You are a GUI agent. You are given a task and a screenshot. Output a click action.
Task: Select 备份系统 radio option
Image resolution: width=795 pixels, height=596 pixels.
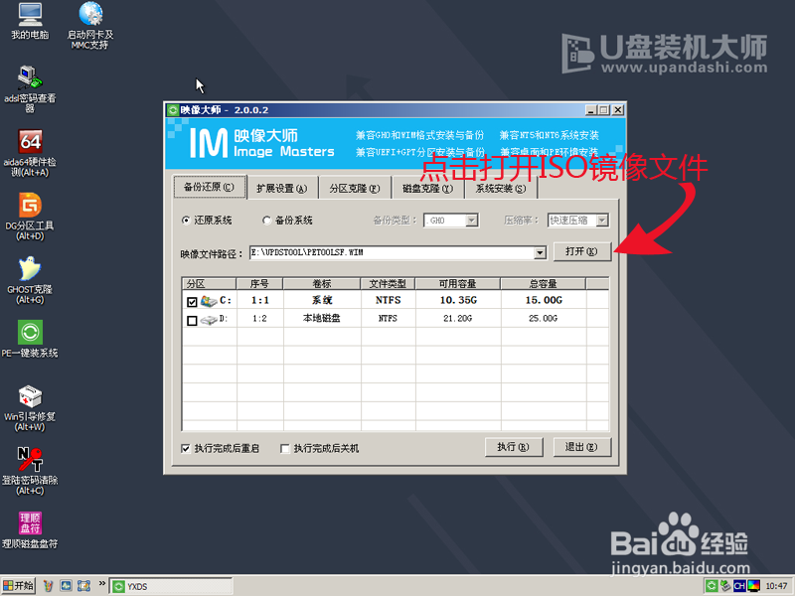pos(266,221)
